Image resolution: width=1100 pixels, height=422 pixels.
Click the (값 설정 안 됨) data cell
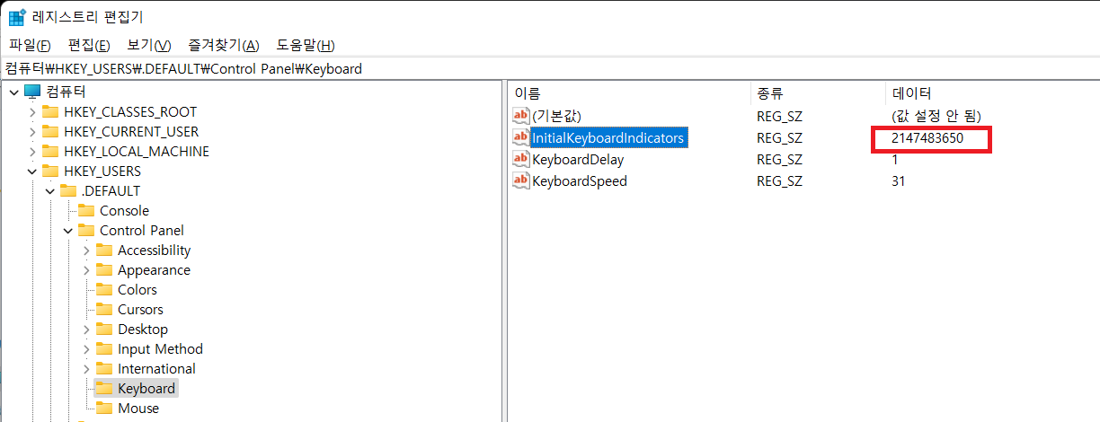coord(936,116)
